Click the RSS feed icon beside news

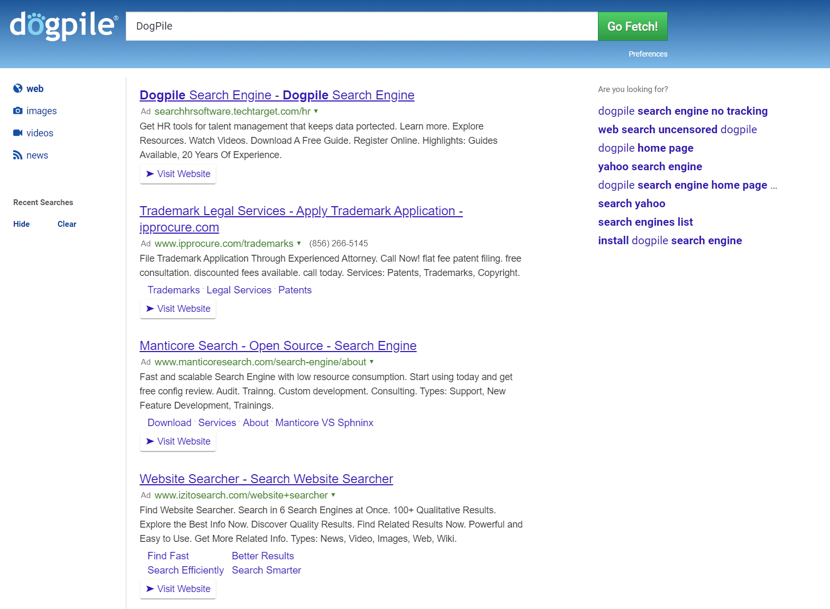click(x=18, y=155)
